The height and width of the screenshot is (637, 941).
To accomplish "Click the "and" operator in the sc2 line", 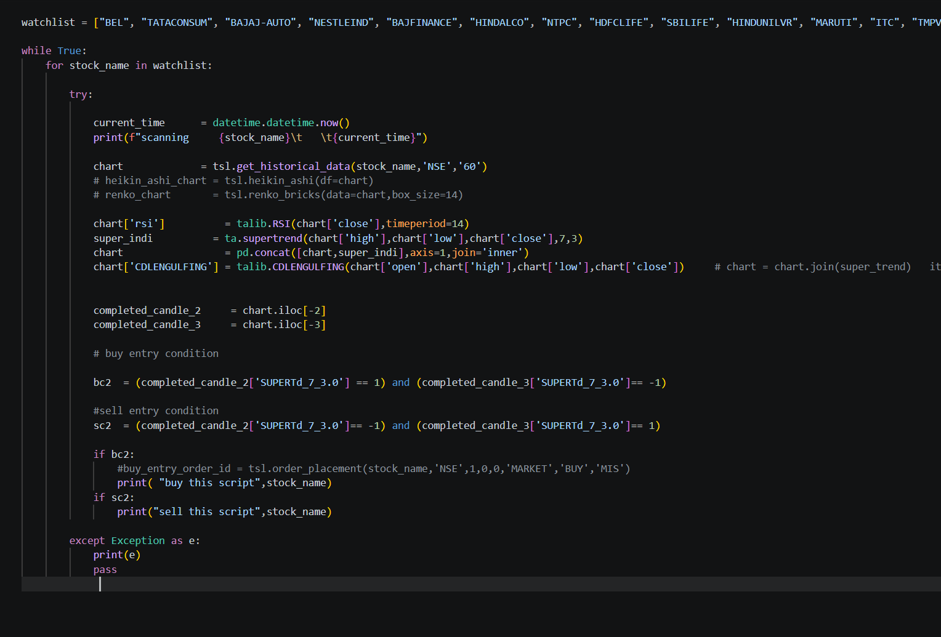I will [x=401, y=426].
